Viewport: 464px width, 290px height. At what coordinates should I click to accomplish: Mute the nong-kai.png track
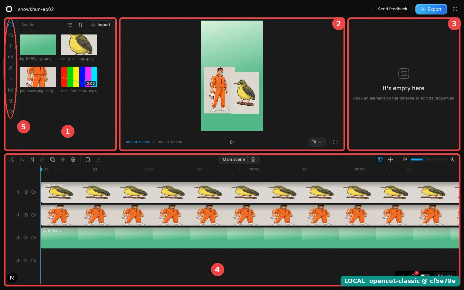pyautogui.click(x=18, y=192)
